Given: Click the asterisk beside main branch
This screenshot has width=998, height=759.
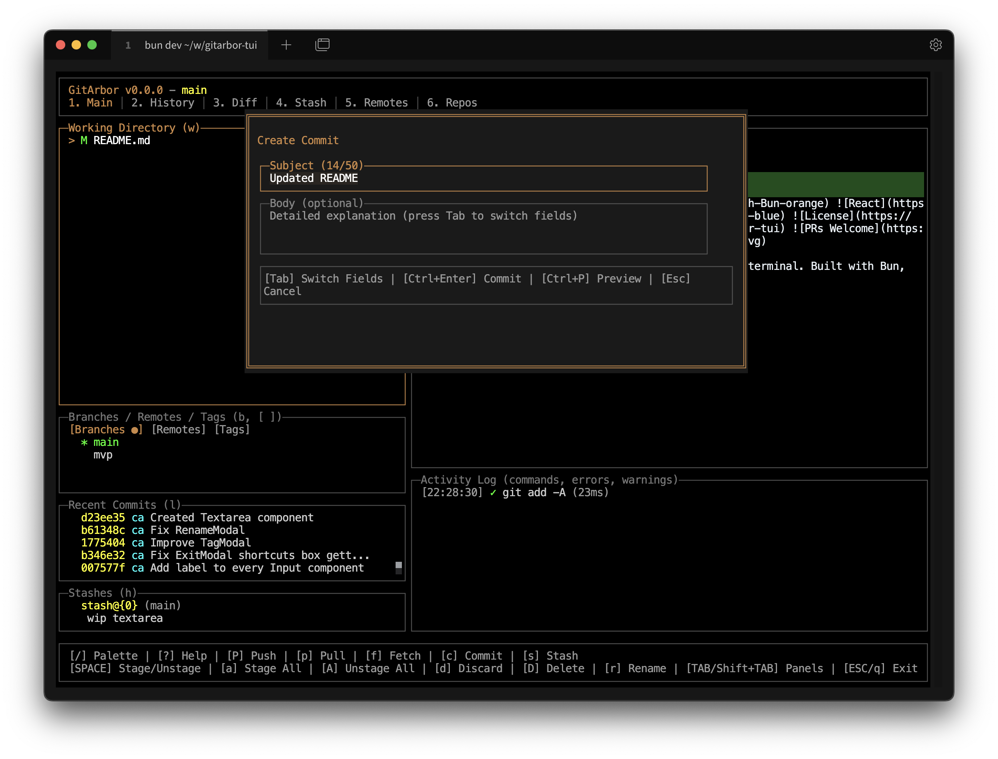Looking at the screenshot, I should click(x=84, y=442).
